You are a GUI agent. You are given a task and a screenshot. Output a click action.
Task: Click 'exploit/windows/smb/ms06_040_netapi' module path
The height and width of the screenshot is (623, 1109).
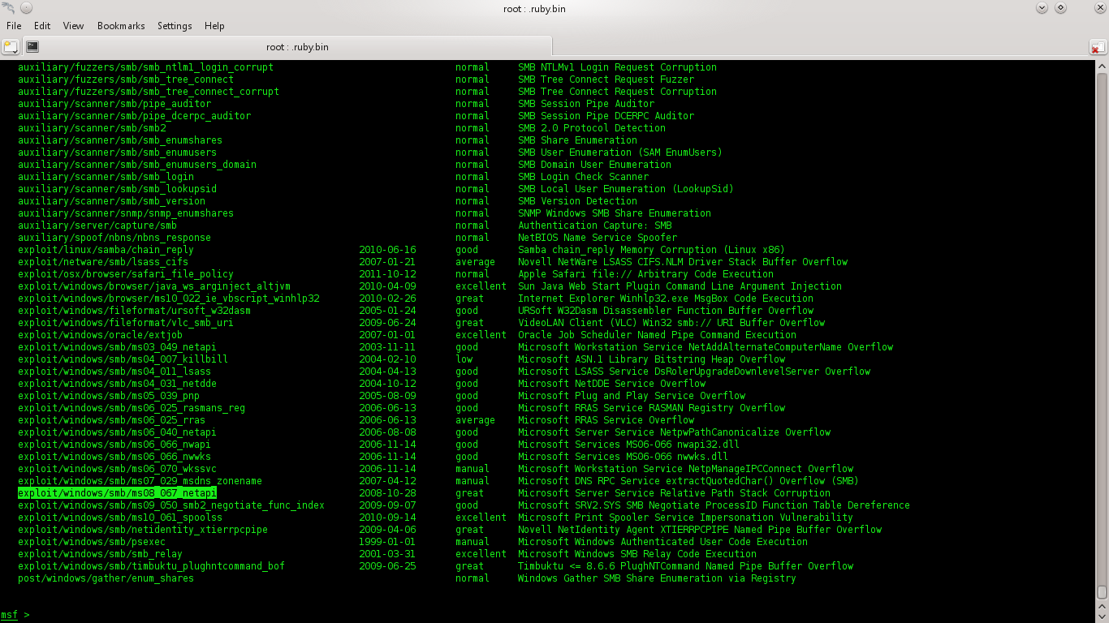(x=117, y=432)
